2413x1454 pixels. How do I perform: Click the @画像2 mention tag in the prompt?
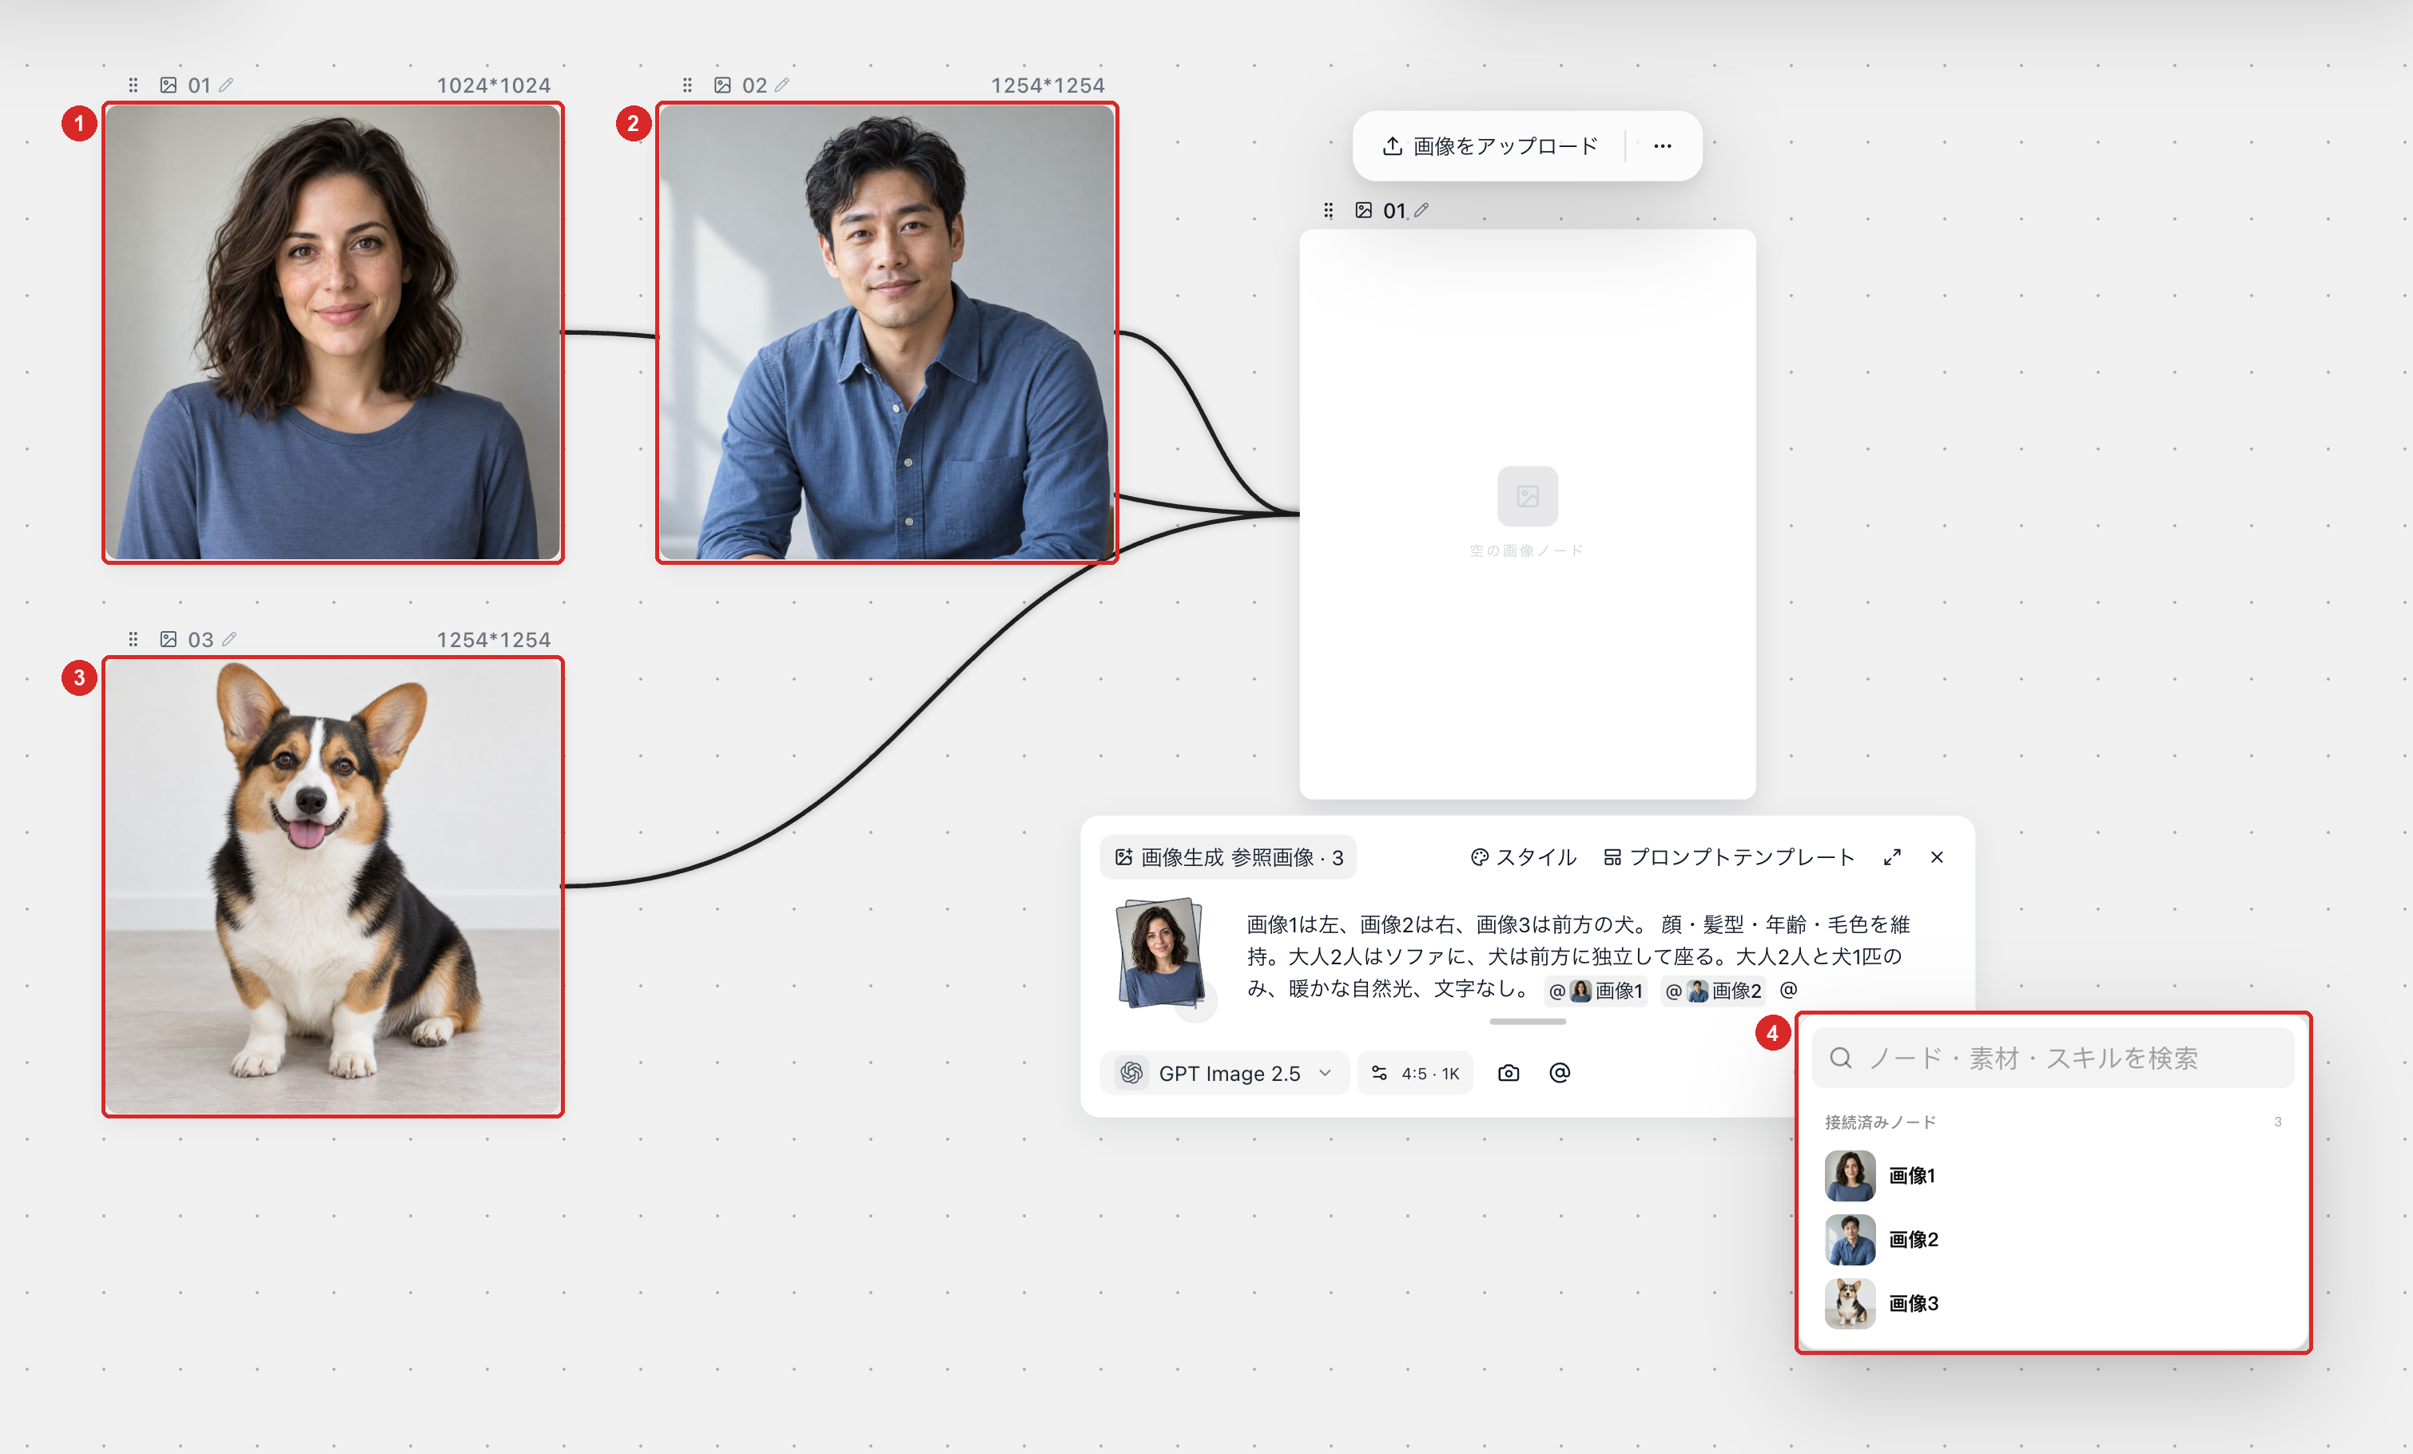1713,991
